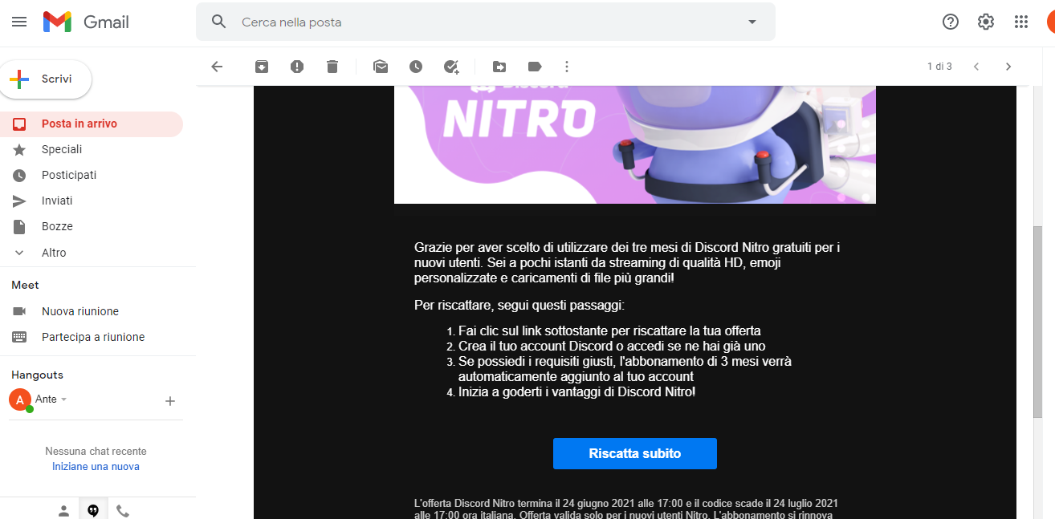This screenshot has width=1055, height=519.
Task: Open the Google apps grid
Action: pyautogui.click(x=1021, y=22)
